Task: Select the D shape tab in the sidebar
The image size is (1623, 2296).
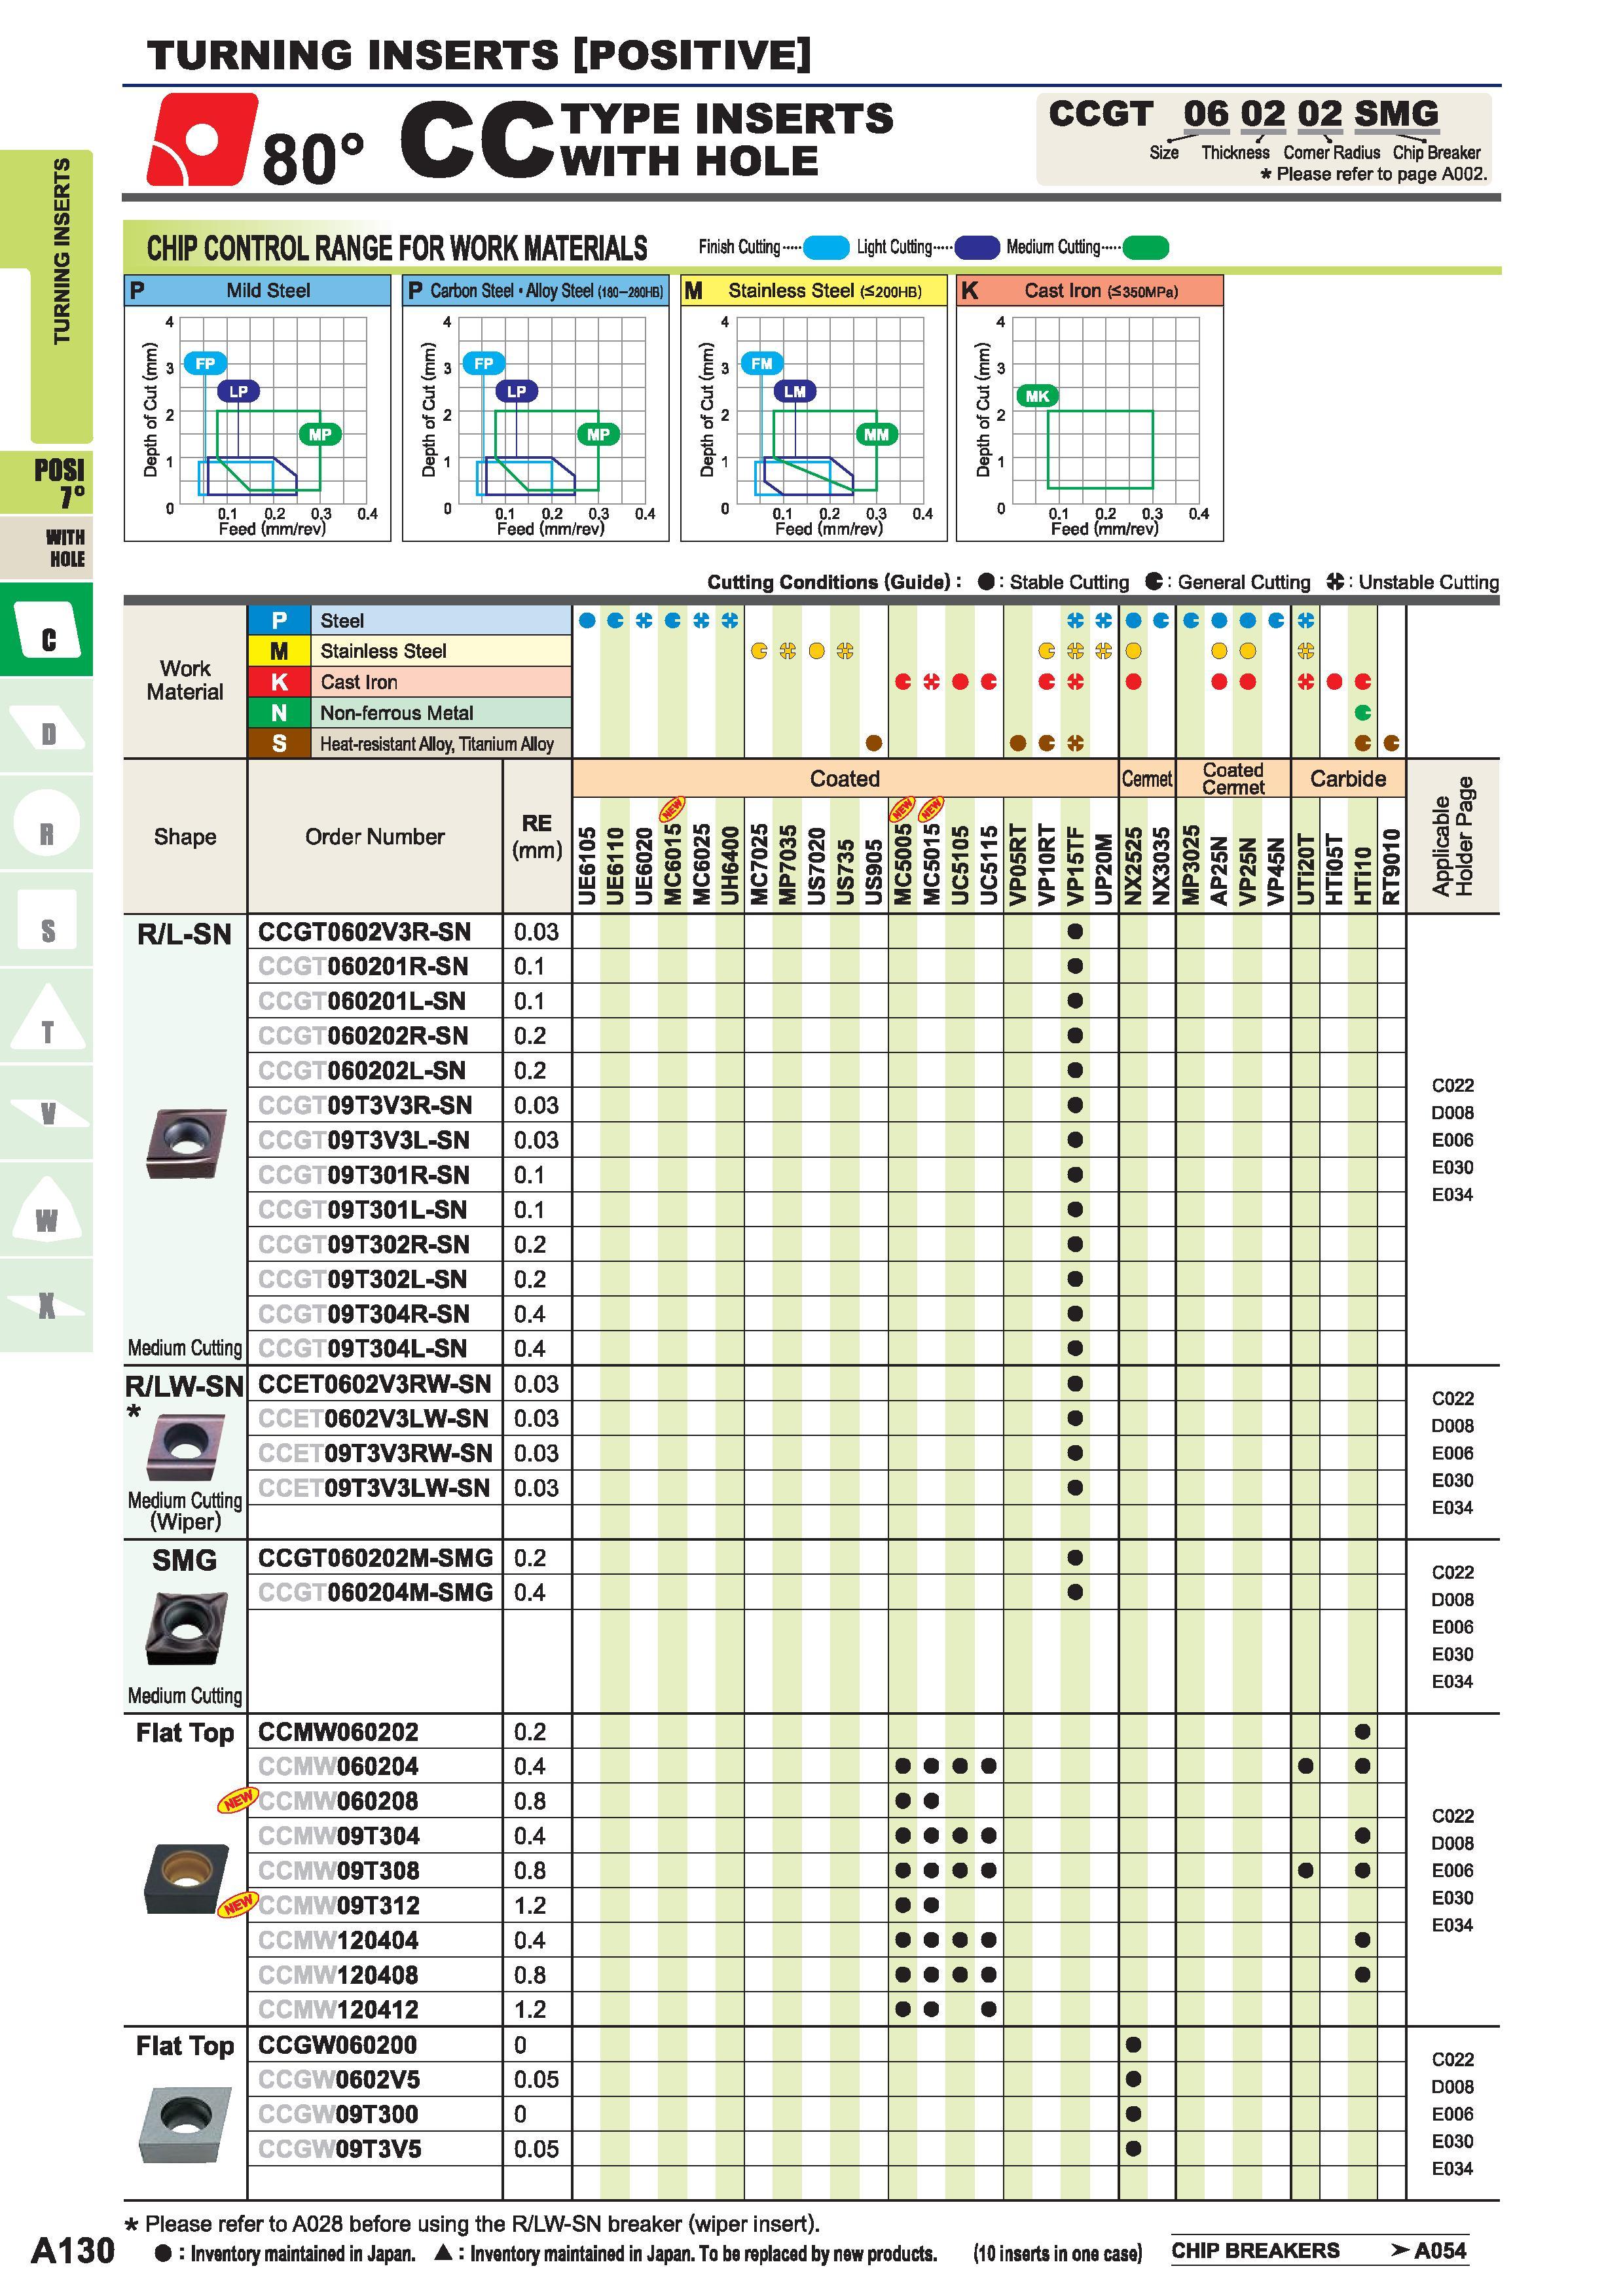Action: 47,727
